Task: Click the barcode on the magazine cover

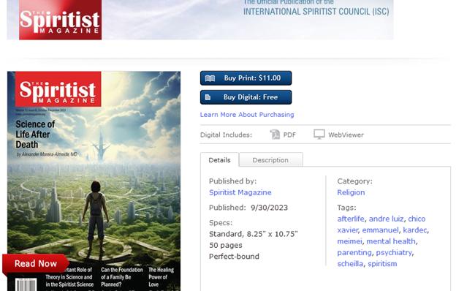Action: coord(26,284)
